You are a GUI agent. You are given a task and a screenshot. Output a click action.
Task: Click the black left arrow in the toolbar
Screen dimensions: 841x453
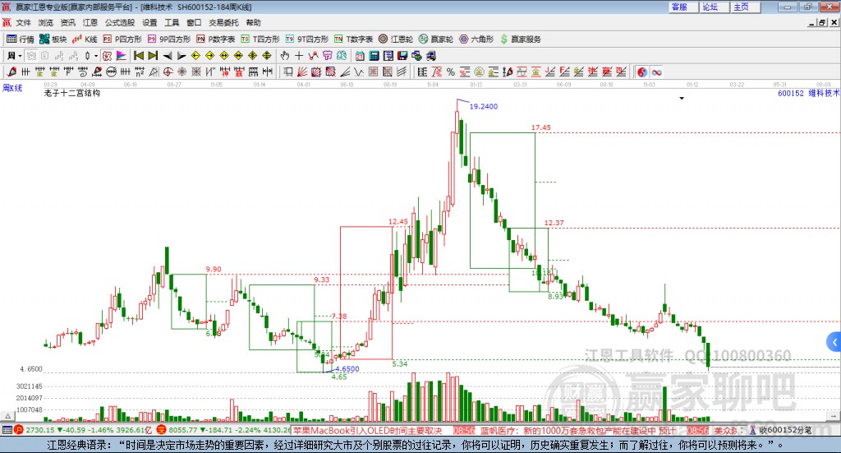168,56
